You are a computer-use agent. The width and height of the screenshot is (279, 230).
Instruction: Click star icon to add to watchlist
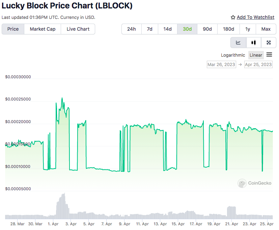[x=233, y=17]
